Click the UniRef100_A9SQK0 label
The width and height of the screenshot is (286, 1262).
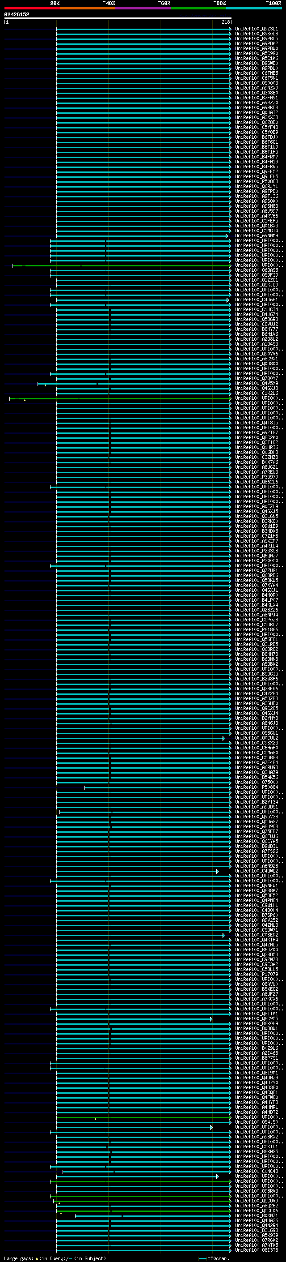click(256, 201)
